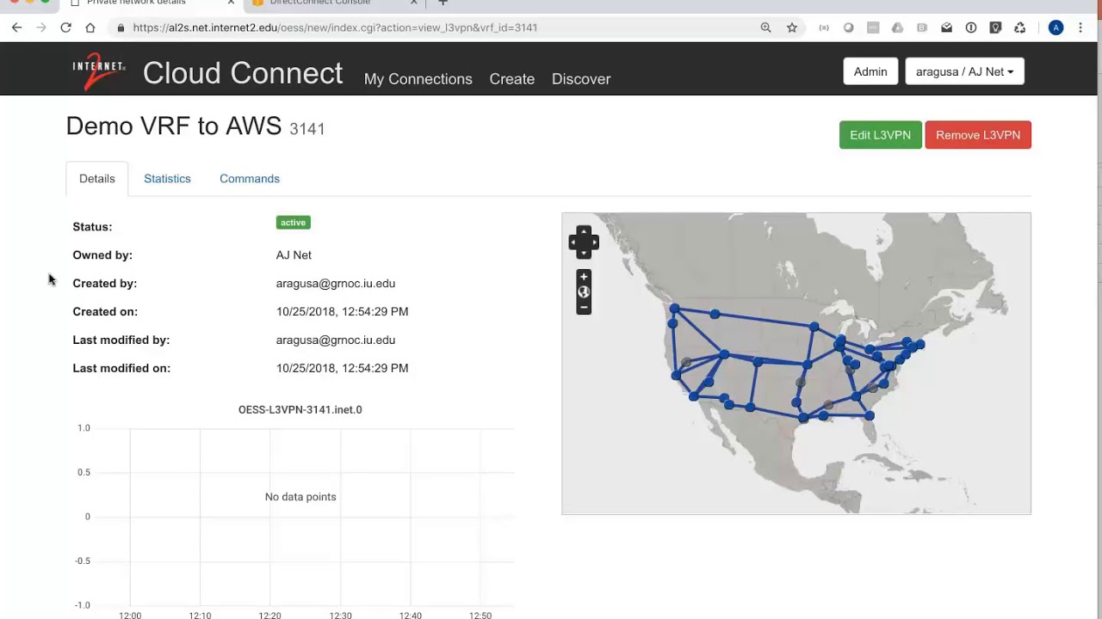Image resolution: width=1102 pixels, height=619 pixels.
Task: Bookmark this page with the star
Action: 792,28
